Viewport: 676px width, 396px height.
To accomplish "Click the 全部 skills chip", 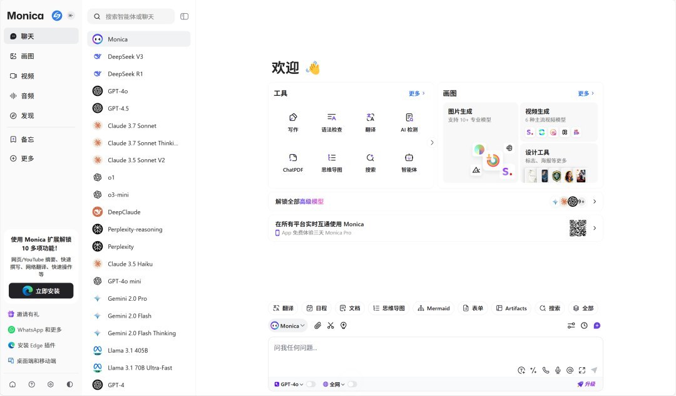I will pyautogui.click(x=583, y=308).
